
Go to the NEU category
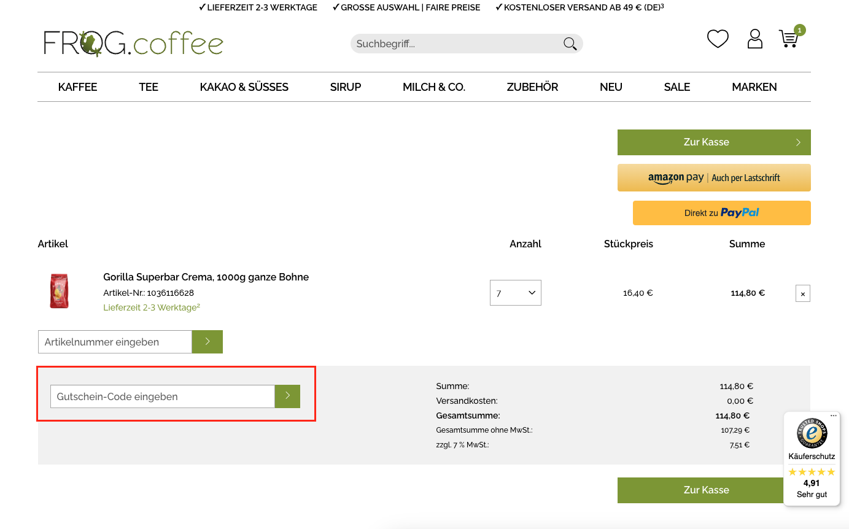tap(611, 87)
